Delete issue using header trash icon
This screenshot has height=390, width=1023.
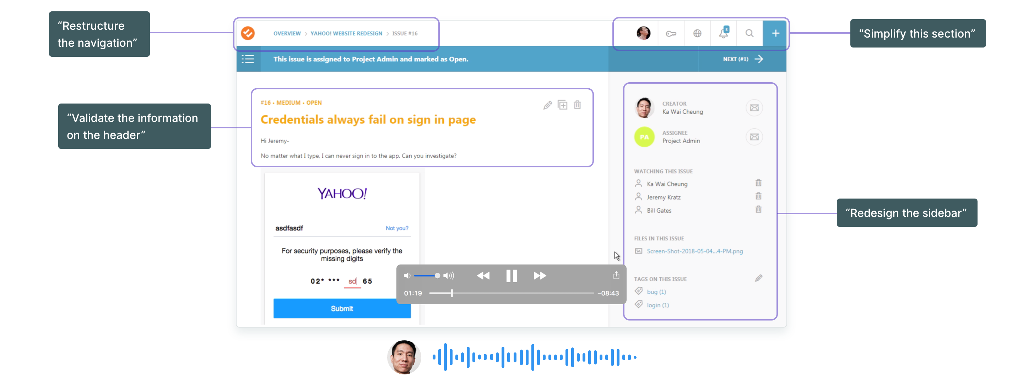(x=577, y=105)
